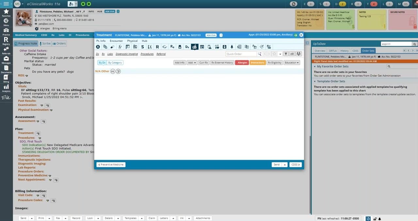Click the orange Interactions button
Image resolution: width=418 pixels, height=221 pixels.
(258, 63)
